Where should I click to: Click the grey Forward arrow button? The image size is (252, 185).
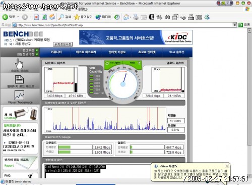coord(25,17)
